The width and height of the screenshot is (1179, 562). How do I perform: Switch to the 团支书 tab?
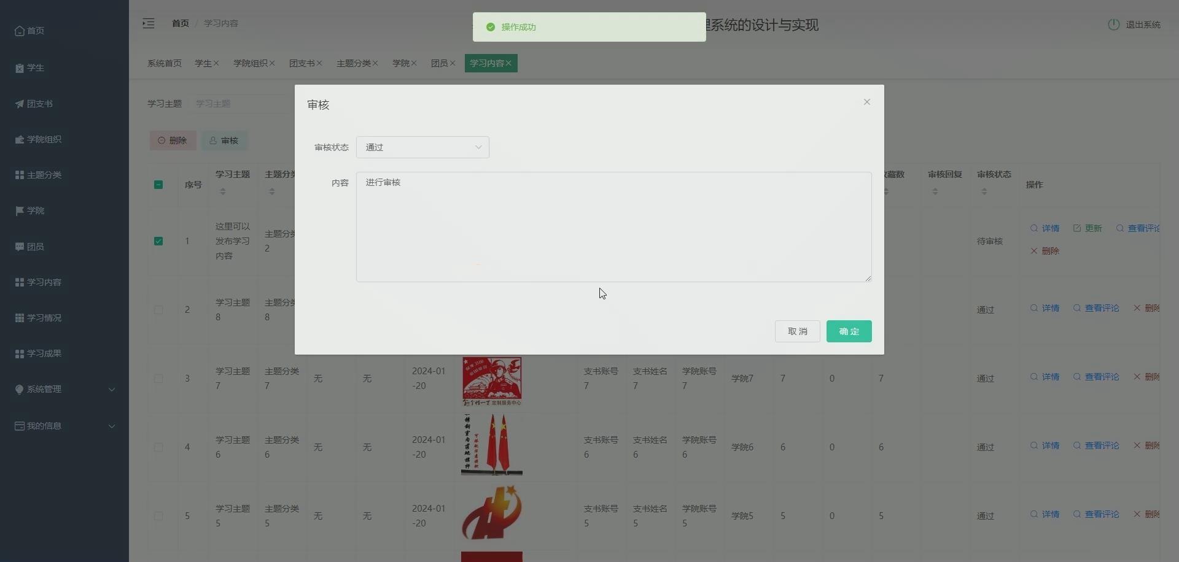coord(302,63)
